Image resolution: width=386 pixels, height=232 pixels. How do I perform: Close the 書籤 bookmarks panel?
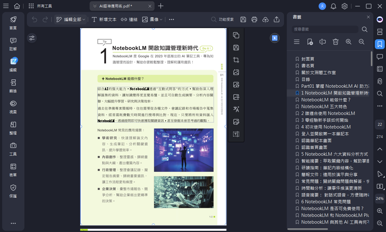click(368, 17)
